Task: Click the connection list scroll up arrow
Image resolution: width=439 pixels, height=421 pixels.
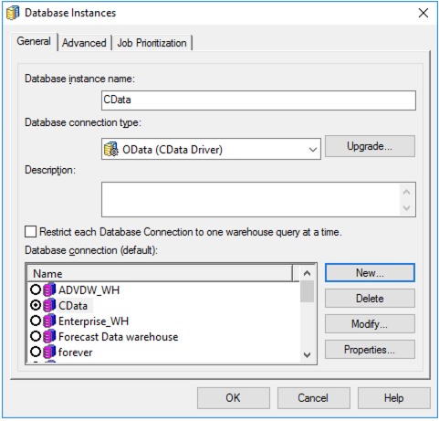Action: tap(308, 273)
